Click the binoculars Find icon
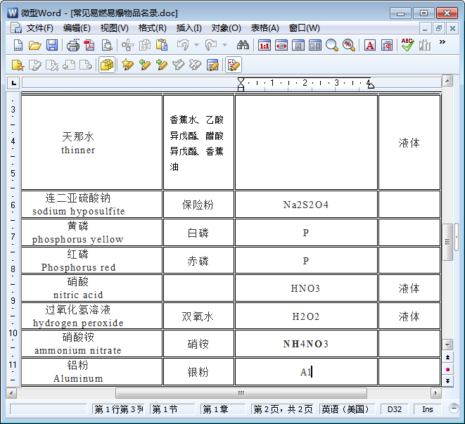This screenshot has height=424, width=465. pos(243,45)
